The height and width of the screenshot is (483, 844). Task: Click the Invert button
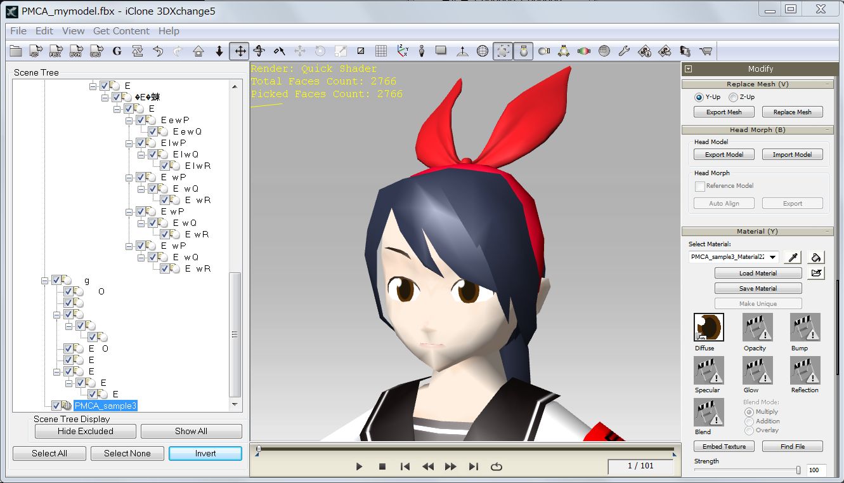pyautogui.click(x=205, y=453)
